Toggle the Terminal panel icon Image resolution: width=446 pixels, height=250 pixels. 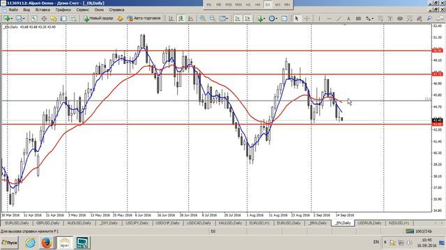[x=63, y=19]
